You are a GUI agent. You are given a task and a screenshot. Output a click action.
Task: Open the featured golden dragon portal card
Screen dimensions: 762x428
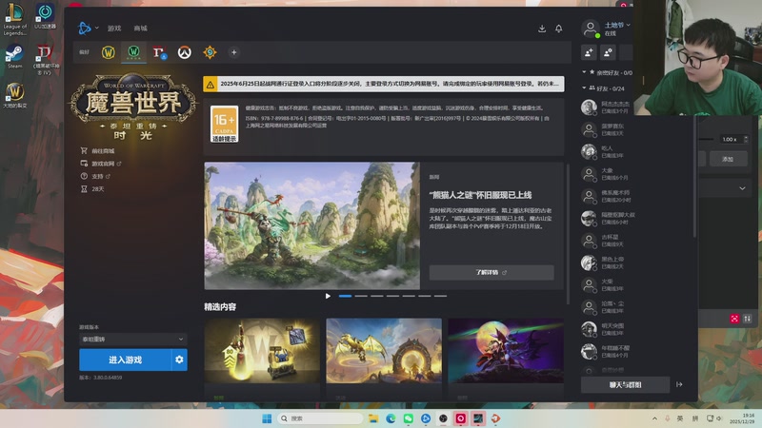point(384,351)
